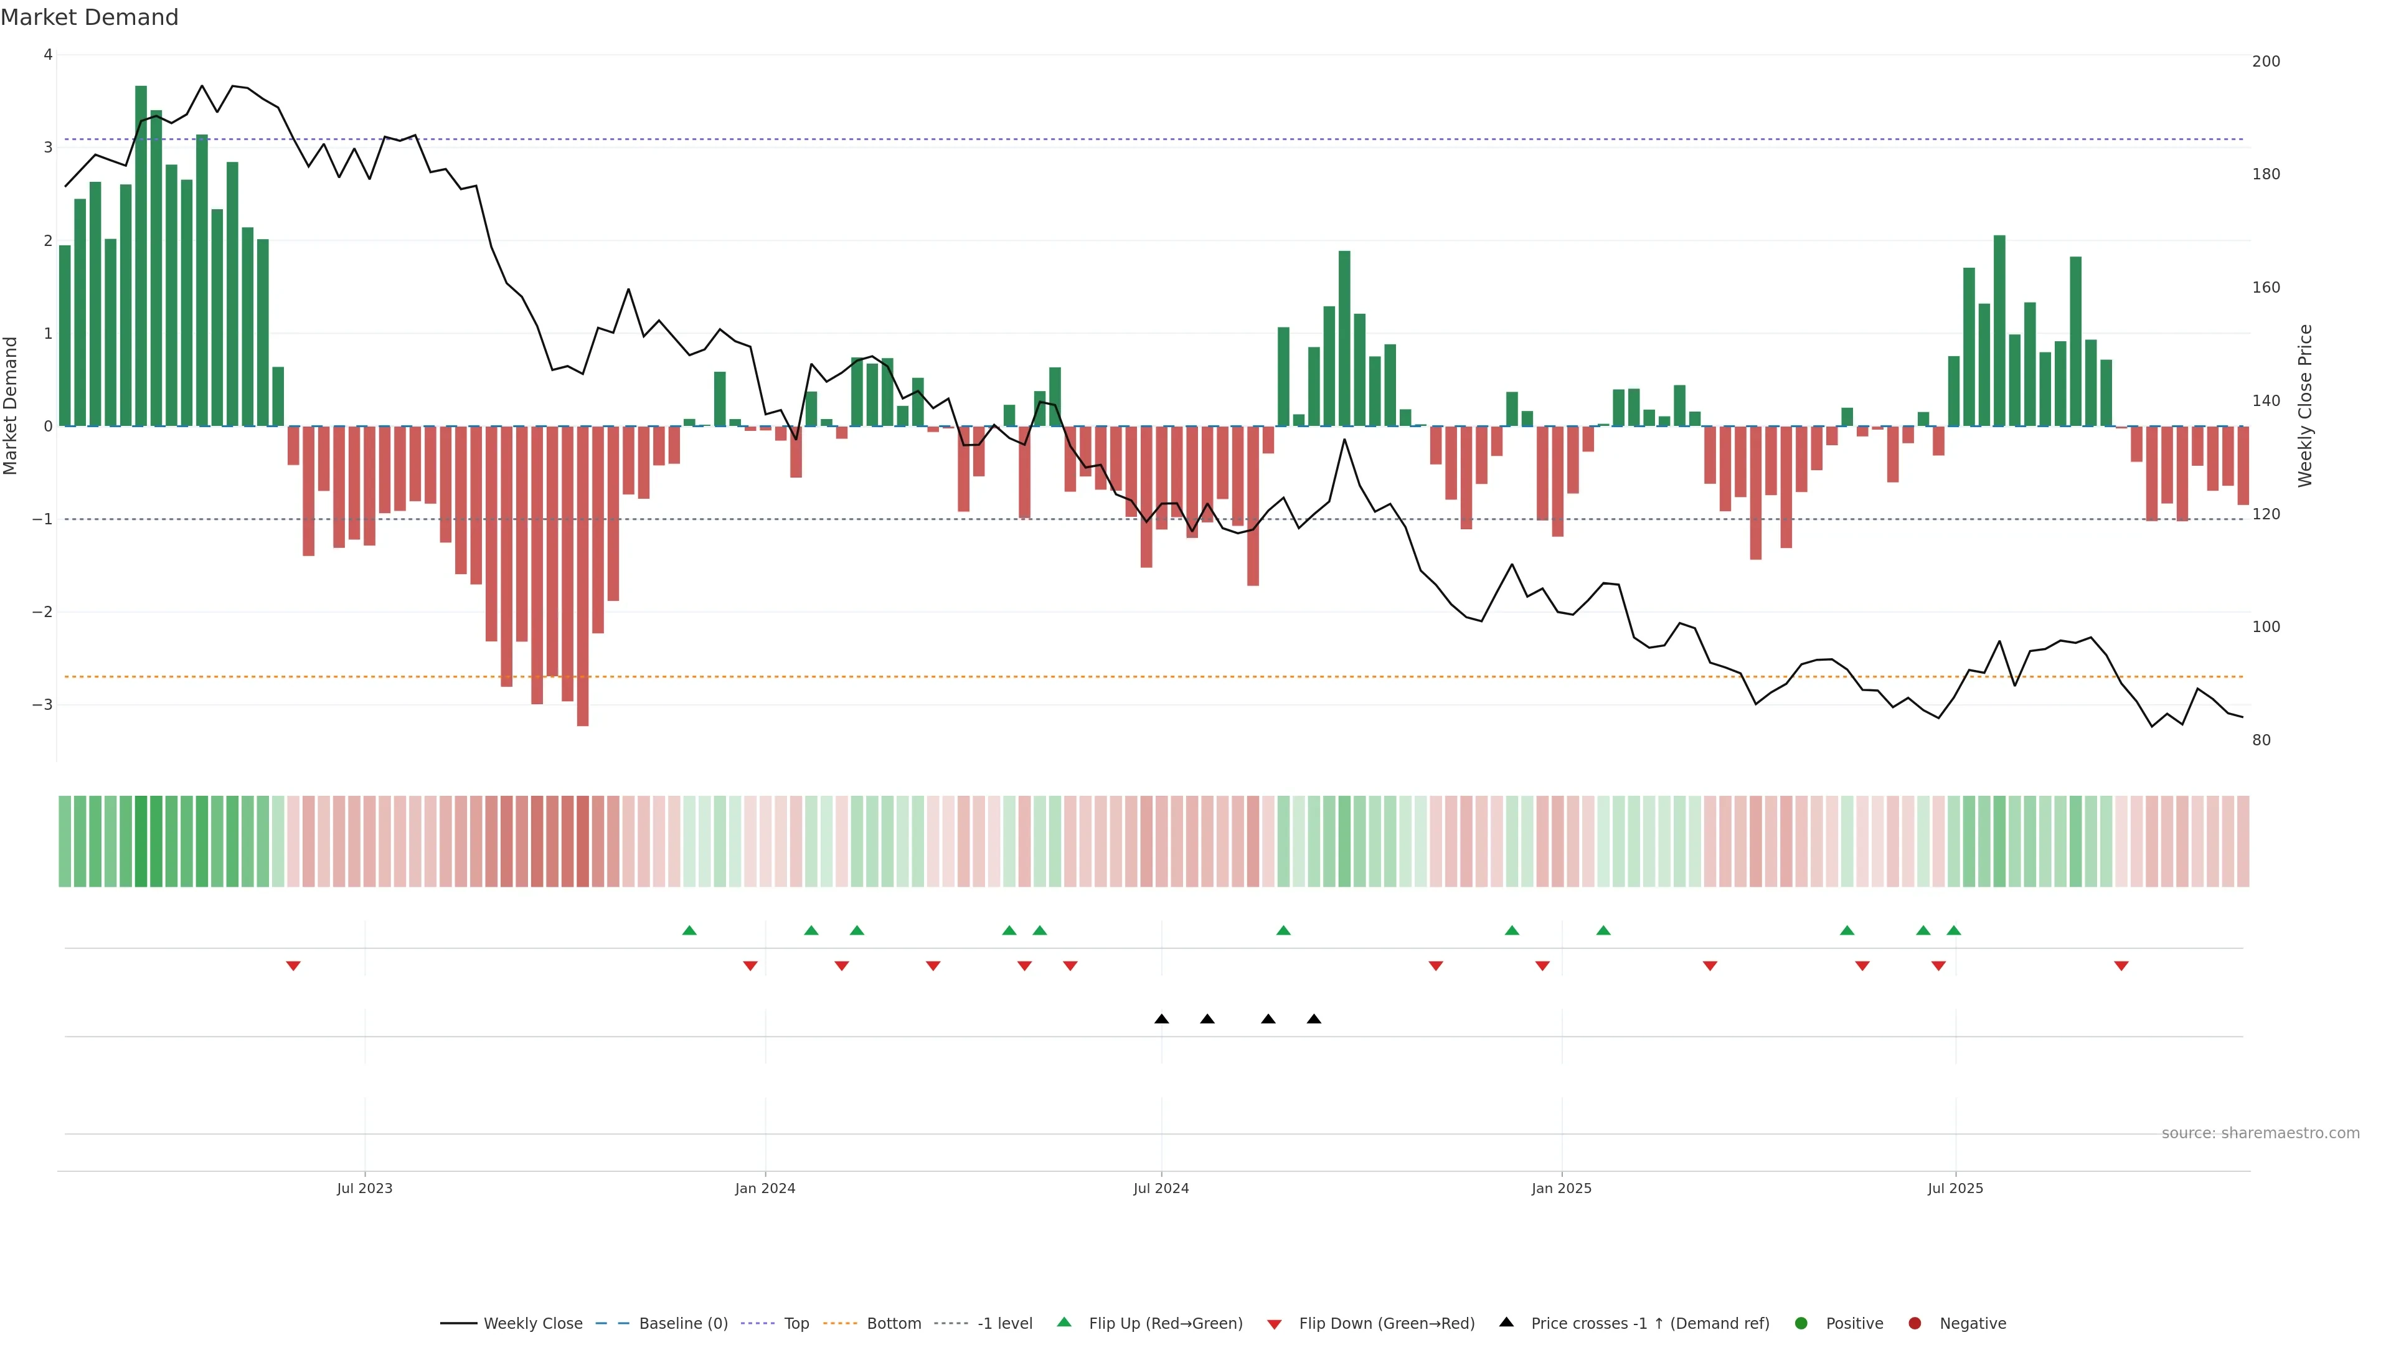Click first red flip-down marker before Jul 2023
The height and width of the screenshot is (1345, 2391).
293,966
